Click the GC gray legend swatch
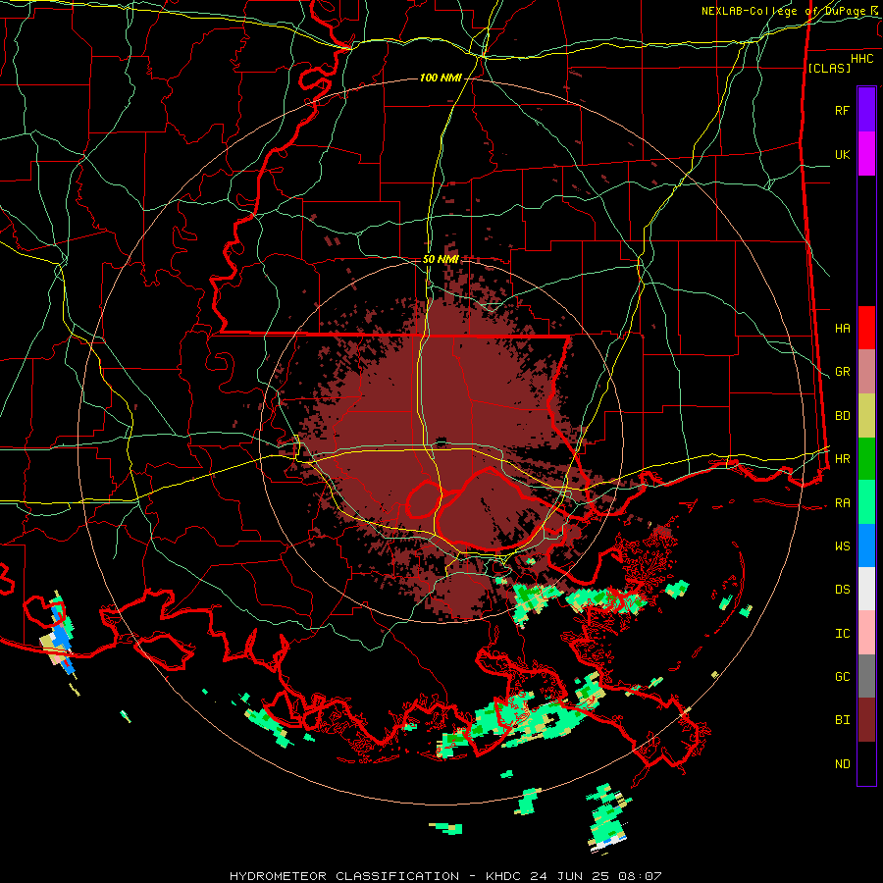The image size is (883, 883). 866,676
